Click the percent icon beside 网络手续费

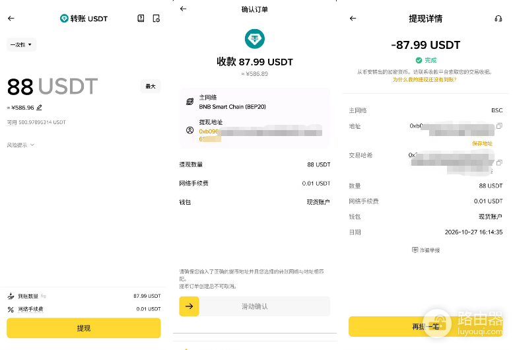pos(11,309)
